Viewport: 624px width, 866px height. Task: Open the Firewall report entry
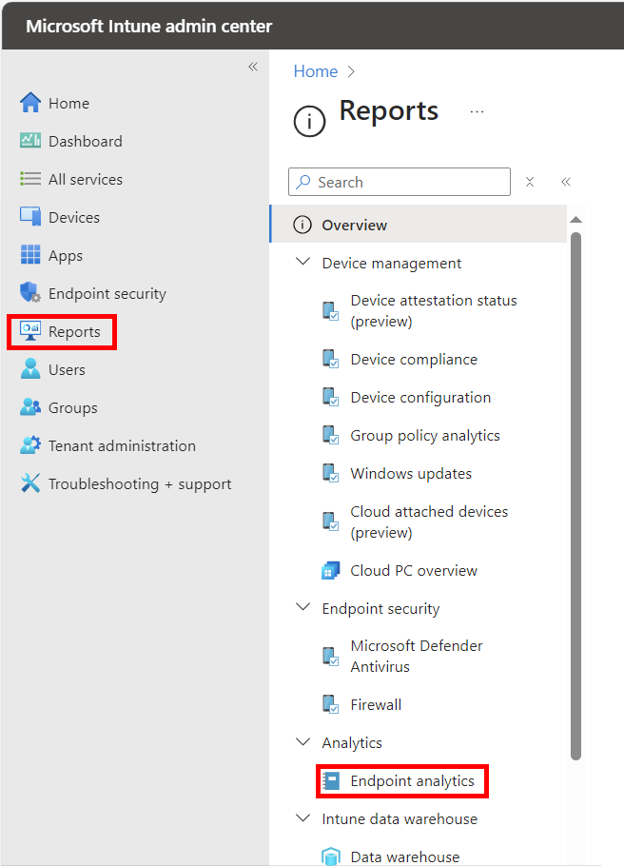[x=376, y=705]
